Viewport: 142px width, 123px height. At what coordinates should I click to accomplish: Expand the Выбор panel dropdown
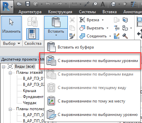click(x=19, y=43)
